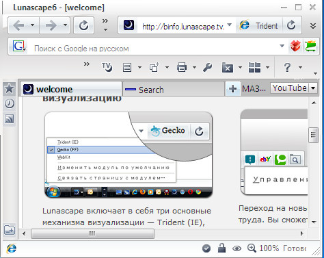
Task: Go back with the Back arrow button
Action: click(18, 25)
